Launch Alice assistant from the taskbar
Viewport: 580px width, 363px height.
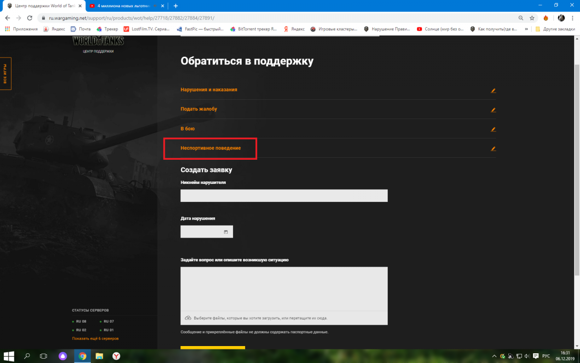(x=63, y=356)
